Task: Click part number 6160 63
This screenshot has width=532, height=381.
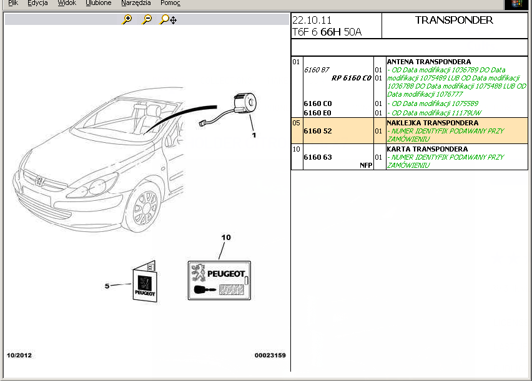Action: click(317, 157)
